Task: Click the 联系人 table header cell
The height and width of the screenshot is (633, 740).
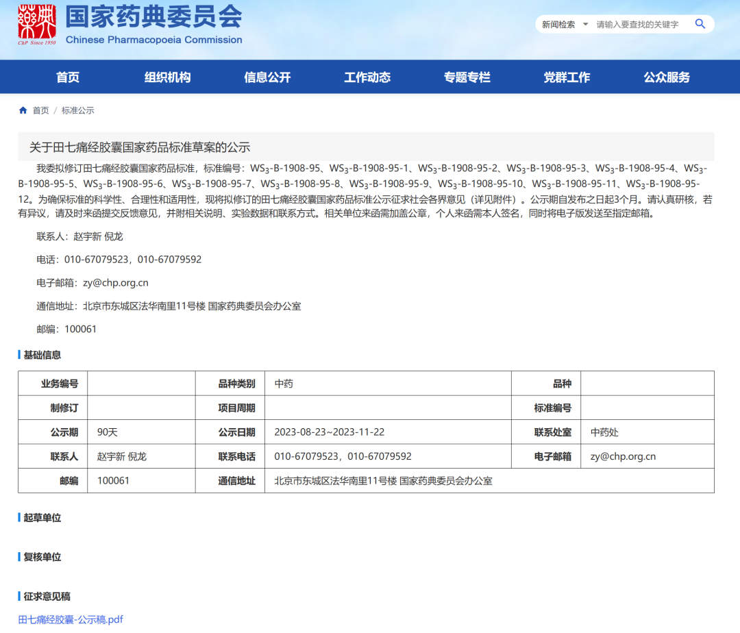Action: (53, 456)
